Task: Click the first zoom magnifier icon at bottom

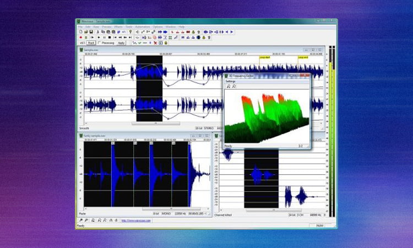Action: pos(80,220)
